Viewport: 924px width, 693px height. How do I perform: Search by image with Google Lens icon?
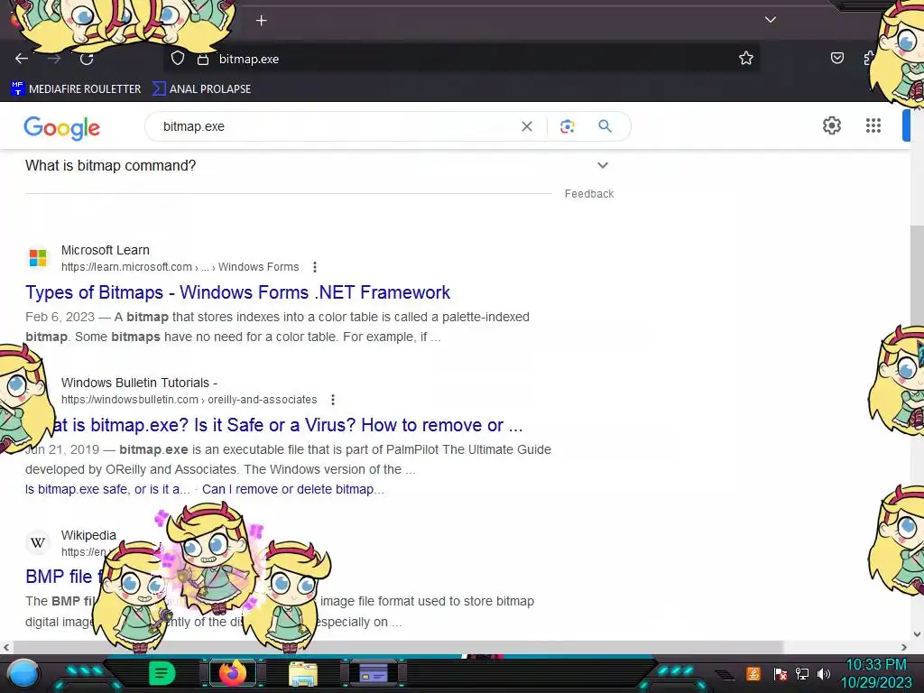click(567, 126)
